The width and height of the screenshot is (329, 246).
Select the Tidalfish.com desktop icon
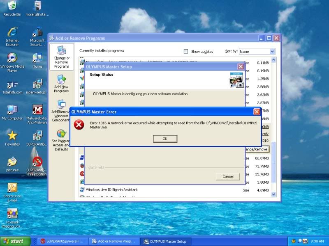click(12, 87)
